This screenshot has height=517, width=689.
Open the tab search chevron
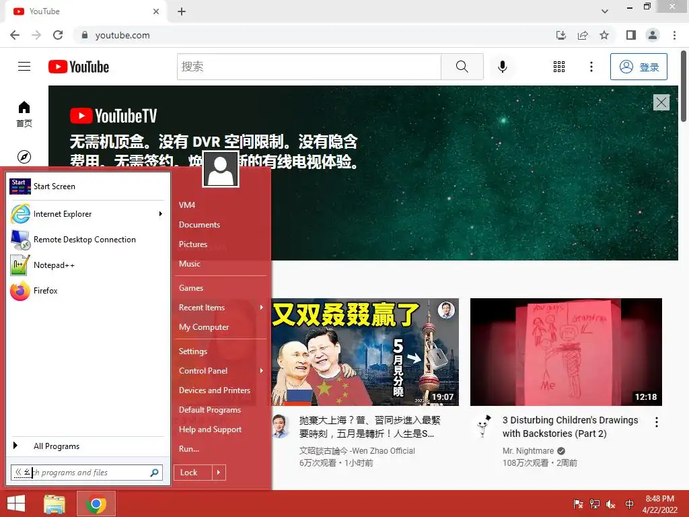pos(605,11)
